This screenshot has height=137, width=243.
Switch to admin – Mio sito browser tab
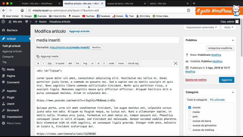[169, 3]
